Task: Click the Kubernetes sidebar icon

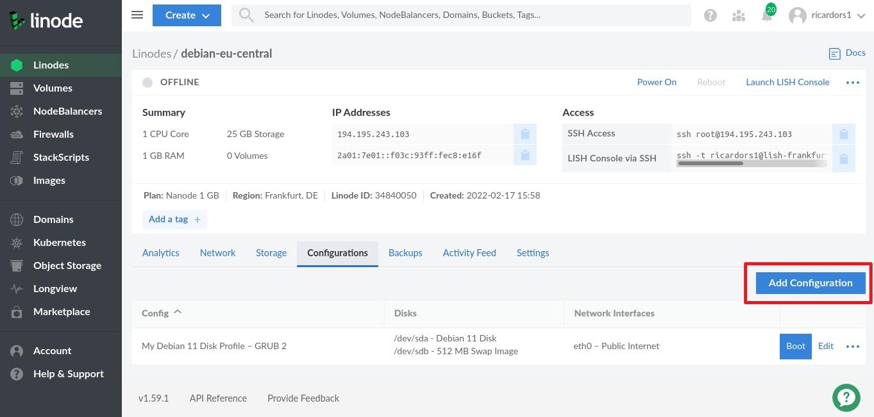Action: pos(17,243)
